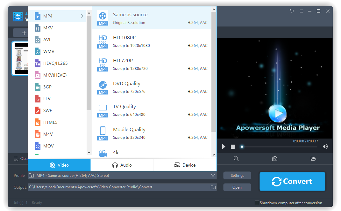
Task: Enable shutdown computer after conversion
Action: tap(256, 203)
